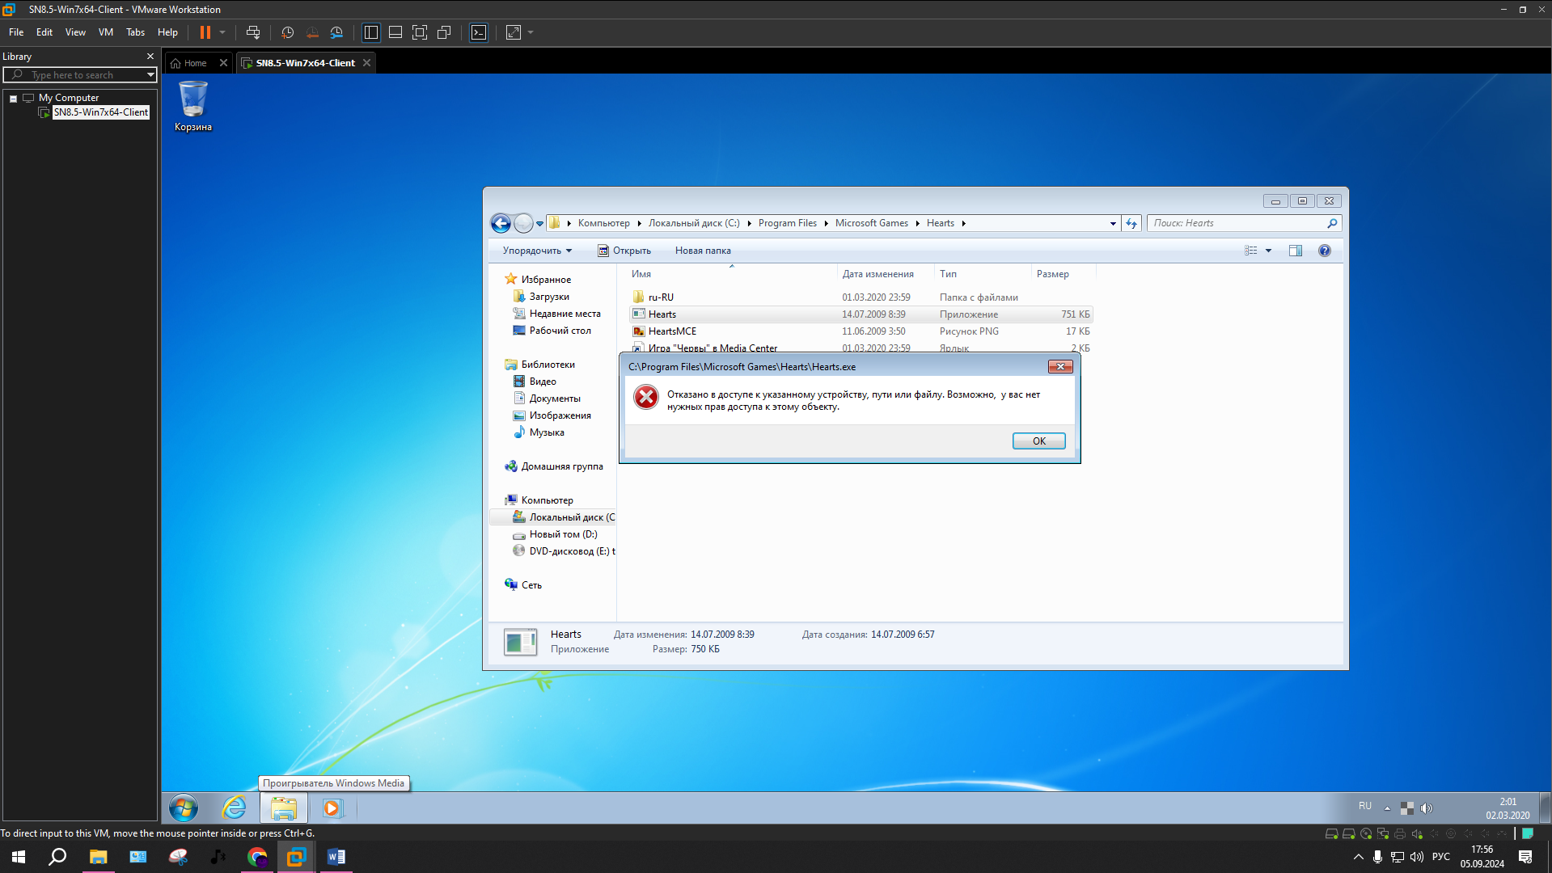Click the VMware CD/DVD device status icon
This screenshot has width=1552, height=873.
coord(1366,833)
